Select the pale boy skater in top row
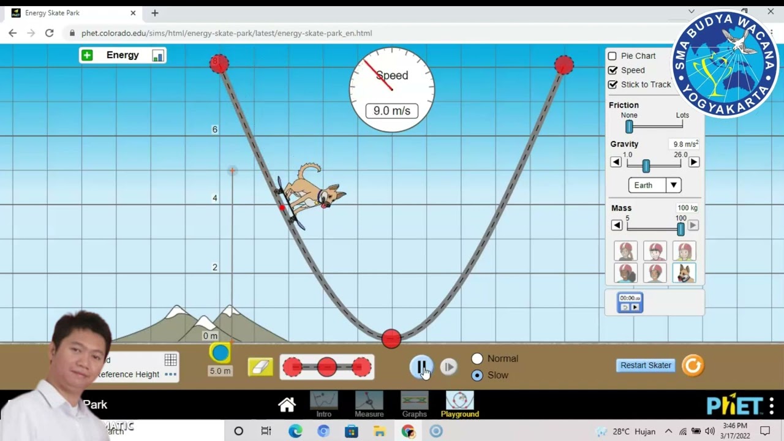784x441 pixels. click(x=655, y=251)
